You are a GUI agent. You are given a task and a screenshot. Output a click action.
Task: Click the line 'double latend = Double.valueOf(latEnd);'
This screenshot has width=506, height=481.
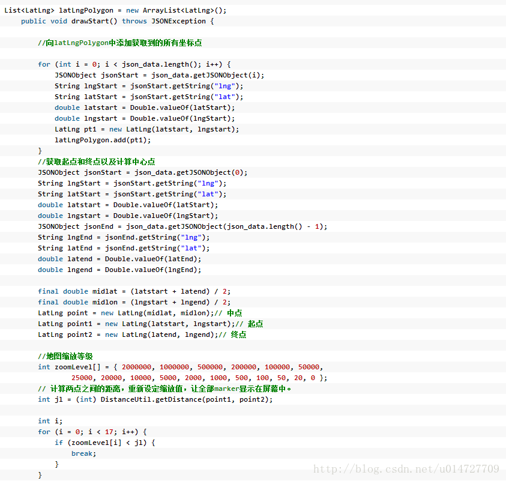tap(119, 259)
